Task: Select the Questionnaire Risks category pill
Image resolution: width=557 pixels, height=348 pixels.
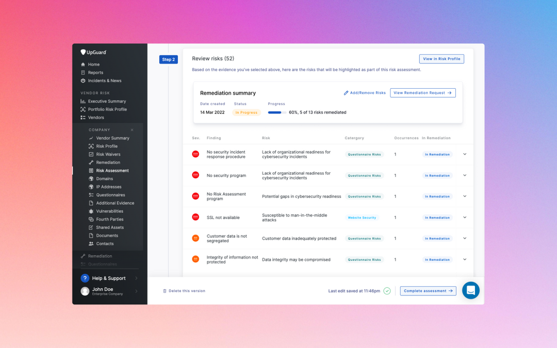Action: [365, 154]
